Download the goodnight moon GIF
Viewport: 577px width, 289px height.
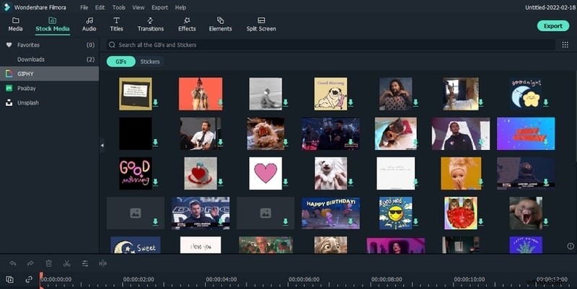pos(546,102)
